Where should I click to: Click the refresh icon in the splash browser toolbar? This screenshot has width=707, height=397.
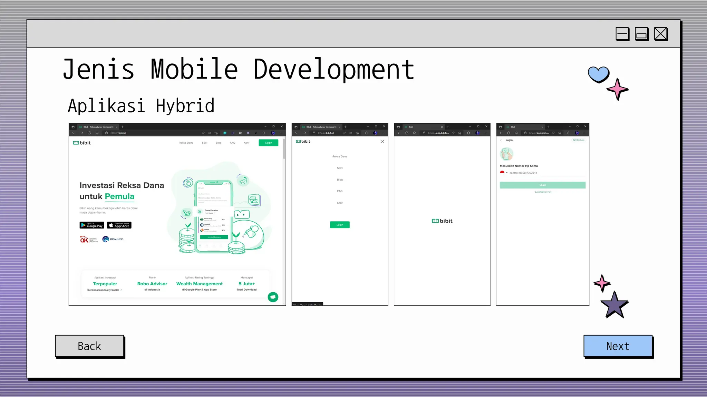tap(407, 133)
